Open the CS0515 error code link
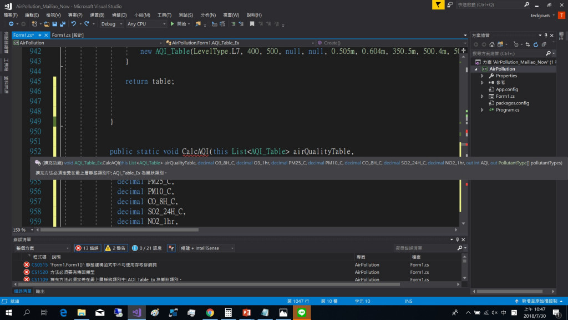 point(39,265)
